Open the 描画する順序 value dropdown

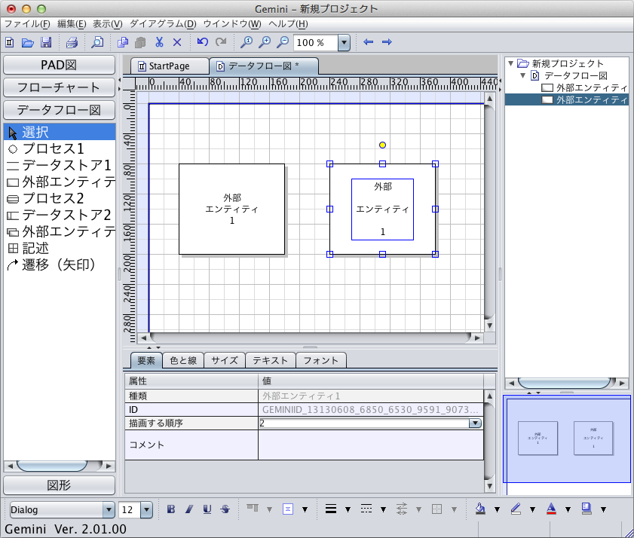(x=475, y=423)
